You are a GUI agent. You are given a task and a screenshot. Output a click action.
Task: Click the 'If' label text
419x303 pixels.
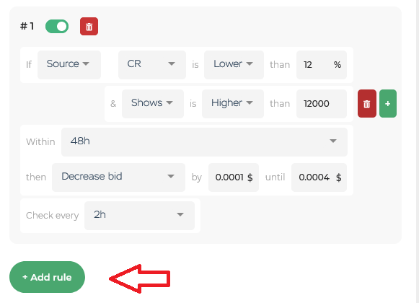(29, 65)
